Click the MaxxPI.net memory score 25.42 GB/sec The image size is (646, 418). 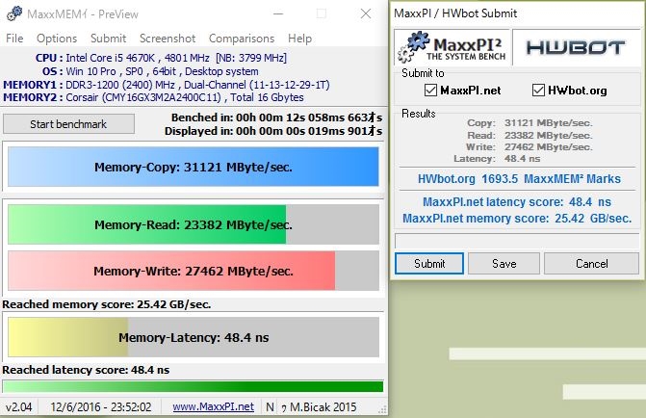coord(517,218)
